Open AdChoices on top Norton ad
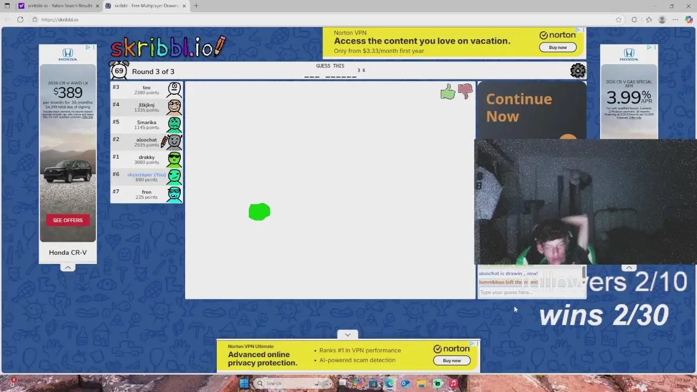697x392 pixels. [578, 30]
